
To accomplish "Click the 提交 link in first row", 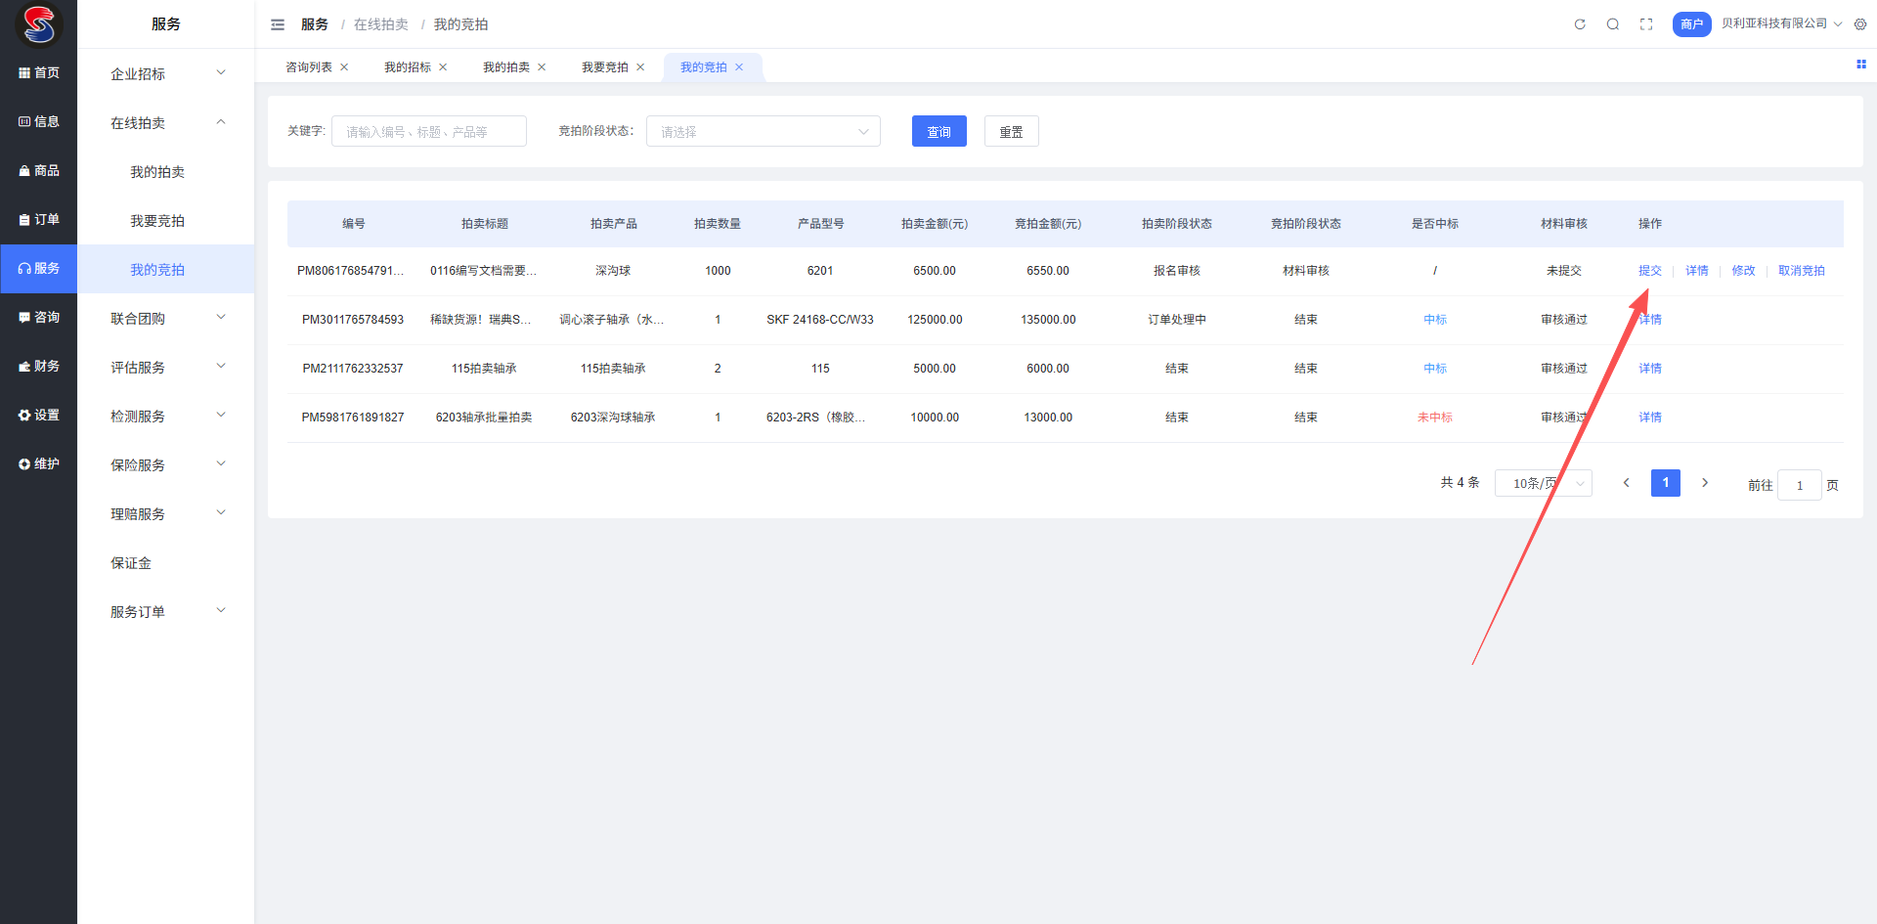I will 1649,271.
